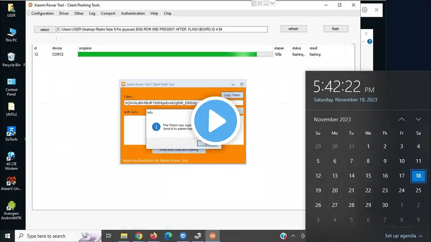
Task: Click the COM12 flashing progress bar
Action: 175,54
